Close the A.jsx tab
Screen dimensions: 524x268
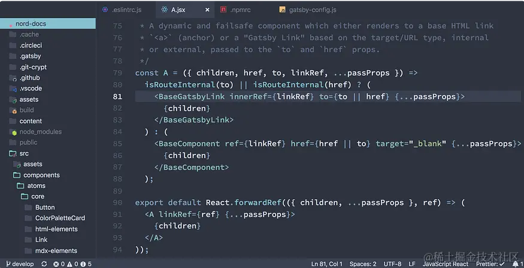click(x=207, y=10)
